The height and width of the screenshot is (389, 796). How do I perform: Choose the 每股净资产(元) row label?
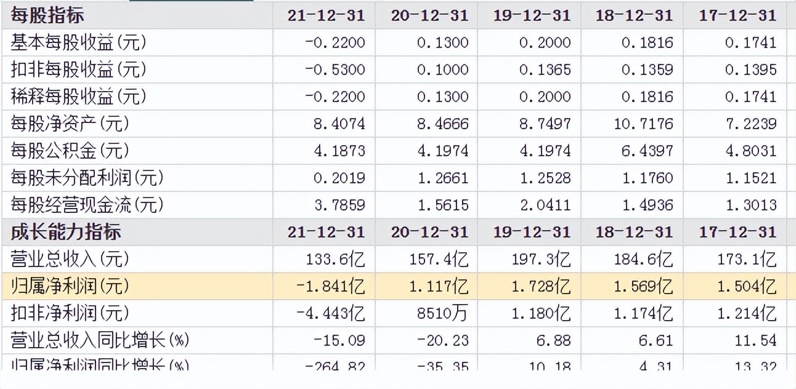[70, 124]
